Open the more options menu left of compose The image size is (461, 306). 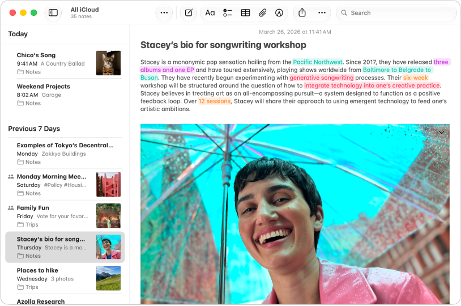coord(164,12)
